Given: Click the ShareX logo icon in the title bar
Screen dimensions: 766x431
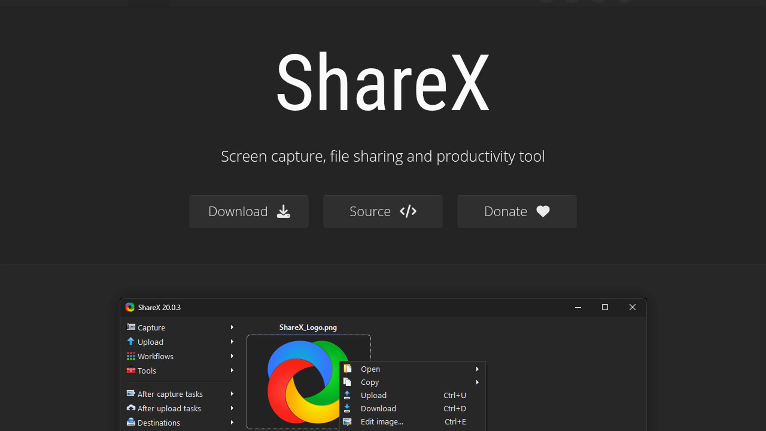Looking at the screenshot, I should [x=130, y=307].
